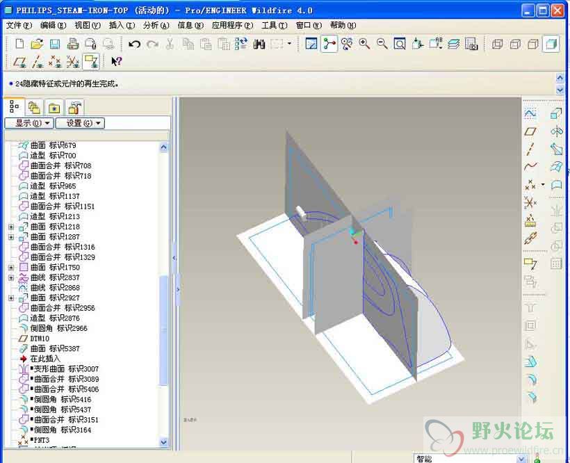
Task: Open the datum point tool flyout arrow
Action: (543, 185)
